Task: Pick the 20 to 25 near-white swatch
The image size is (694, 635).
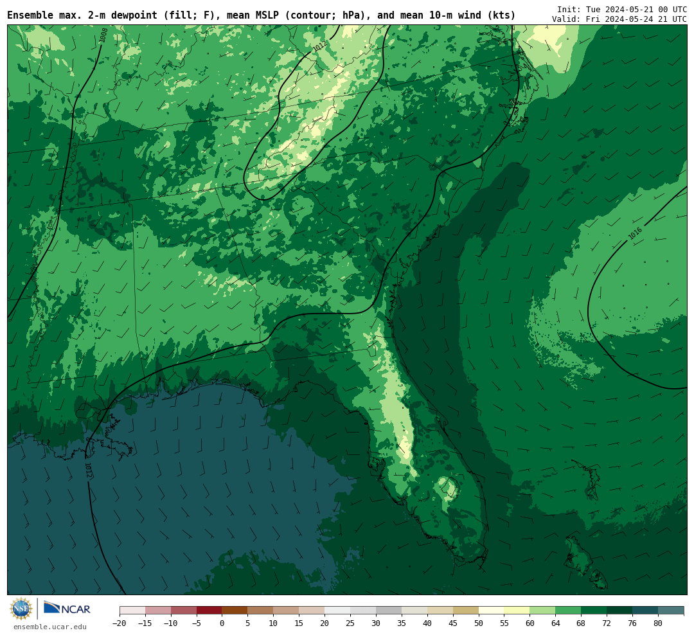Action: 338,611
